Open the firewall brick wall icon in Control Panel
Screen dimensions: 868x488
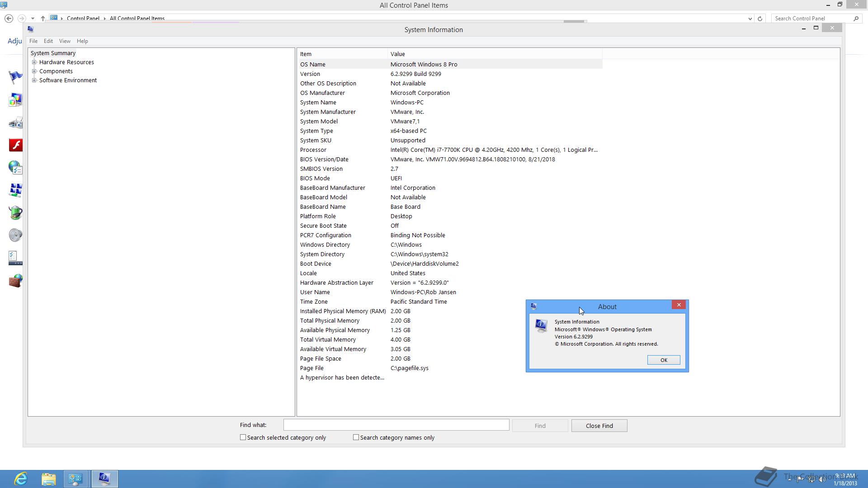15,281
